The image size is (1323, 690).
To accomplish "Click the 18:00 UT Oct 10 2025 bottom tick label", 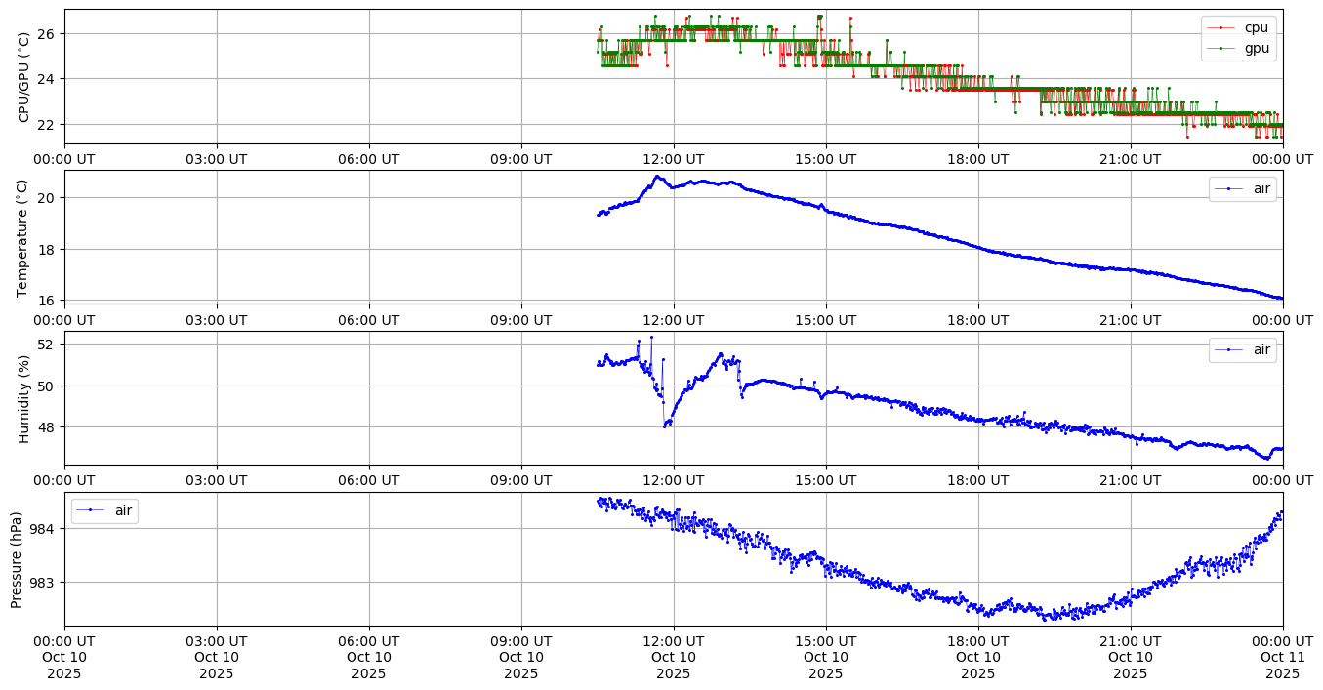I will click(977, 657).
